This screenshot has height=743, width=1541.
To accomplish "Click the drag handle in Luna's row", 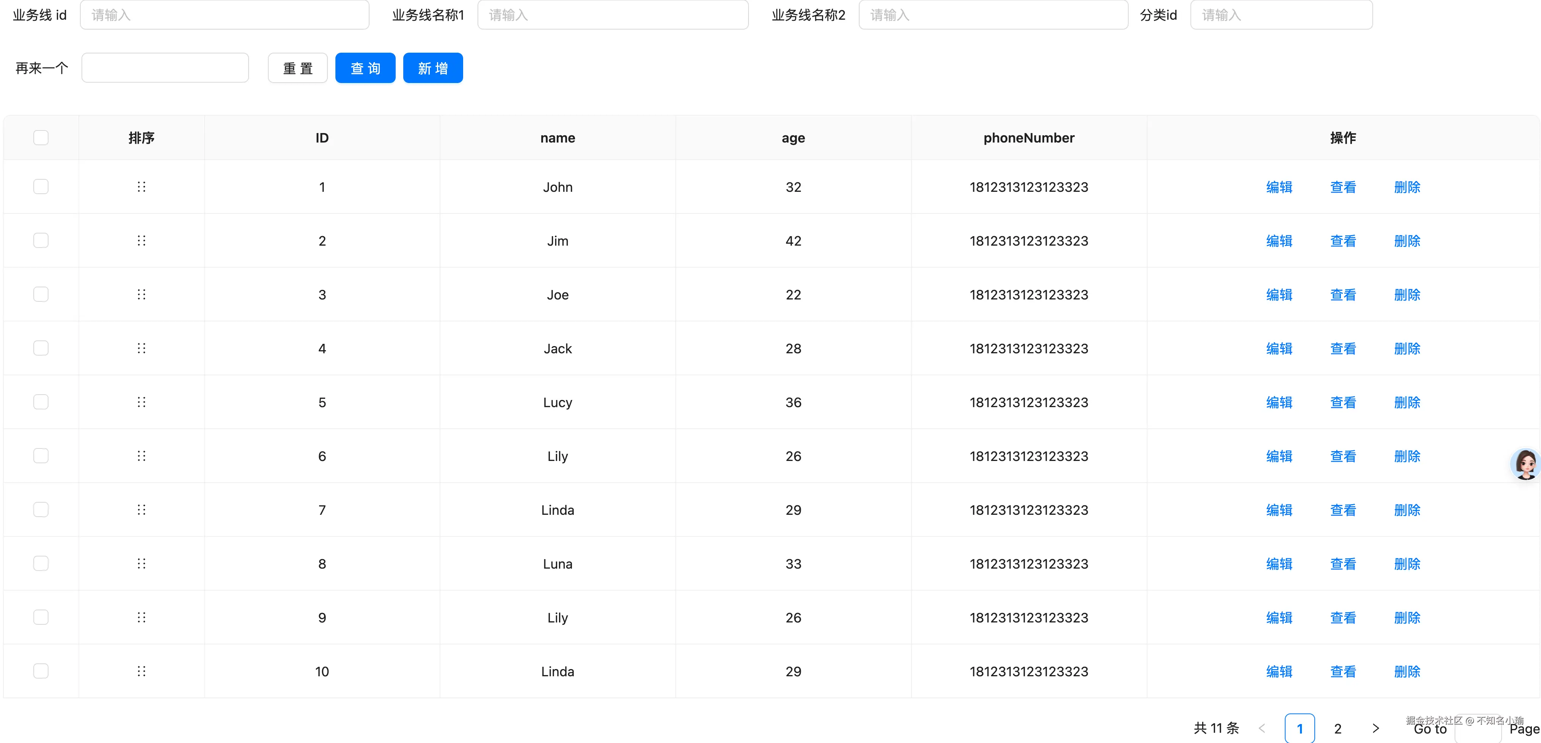I will point(141,564).
